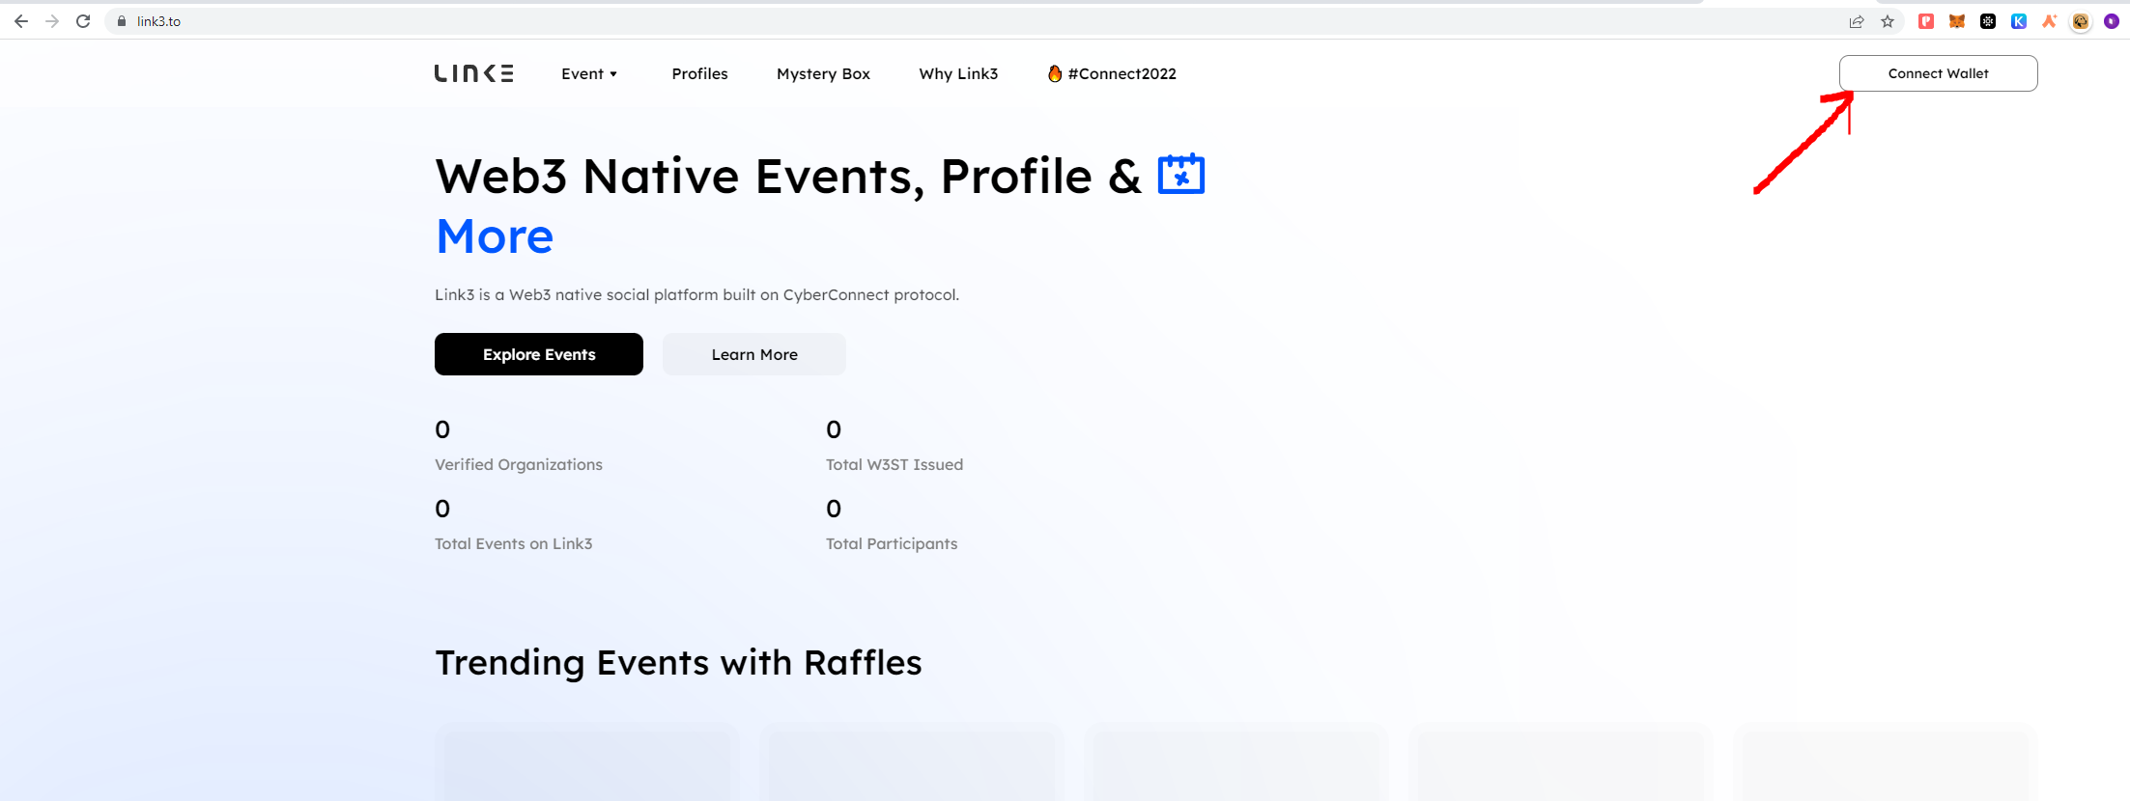Open the Why Link3 nav item

pos(958,73)
